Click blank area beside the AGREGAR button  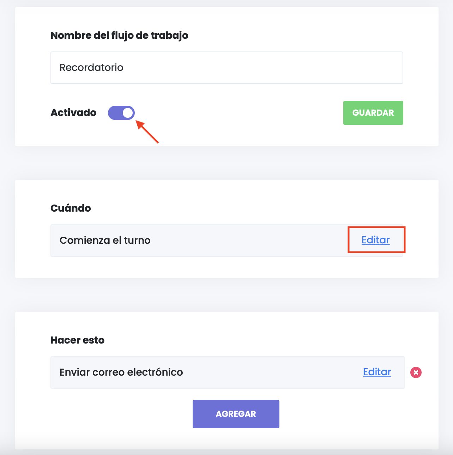tap(335, 414)
